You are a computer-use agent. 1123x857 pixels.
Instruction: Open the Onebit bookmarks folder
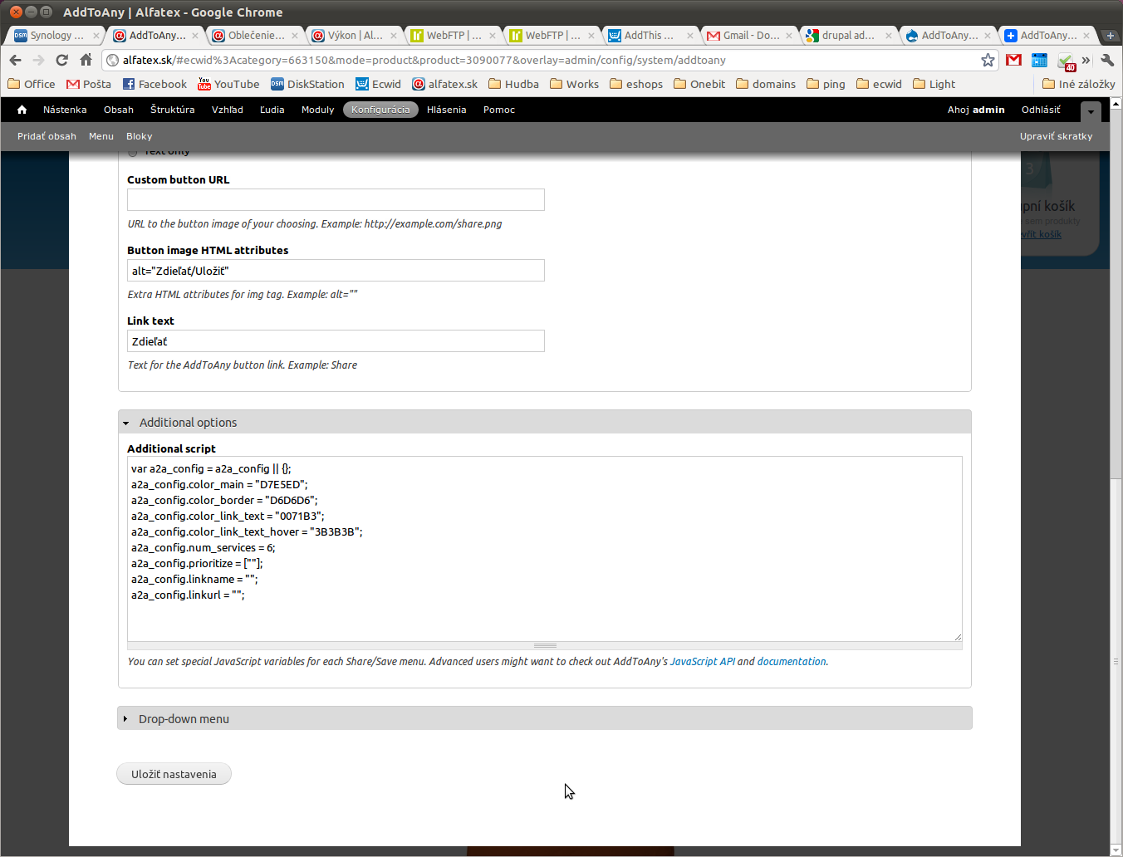pos(699,84)
